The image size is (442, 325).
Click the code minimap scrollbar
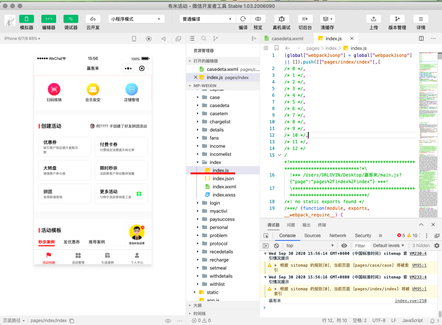pyautogui.click(x=440, y=56)
